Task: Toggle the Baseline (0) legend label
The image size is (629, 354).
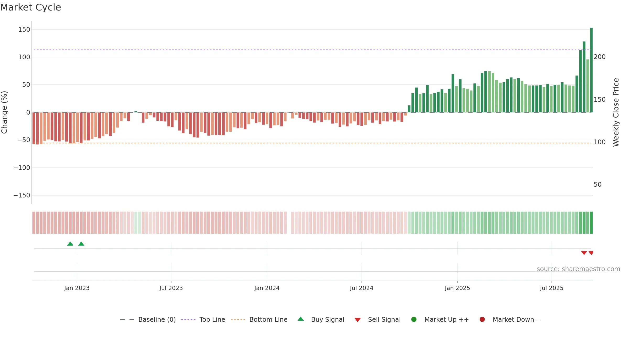Action: pos(157,320)
